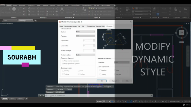Add a new drawing tab with plus
Viewport: 191px width, 107px height.
(x=35, y=21)
